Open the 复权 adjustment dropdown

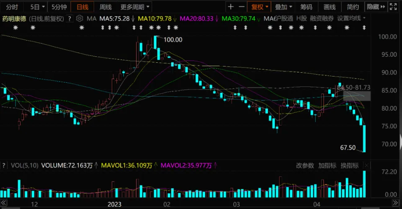pos(260,7)
